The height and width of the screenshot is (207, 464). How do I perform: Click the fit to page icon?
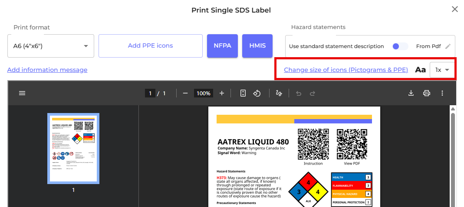[243, 93]
